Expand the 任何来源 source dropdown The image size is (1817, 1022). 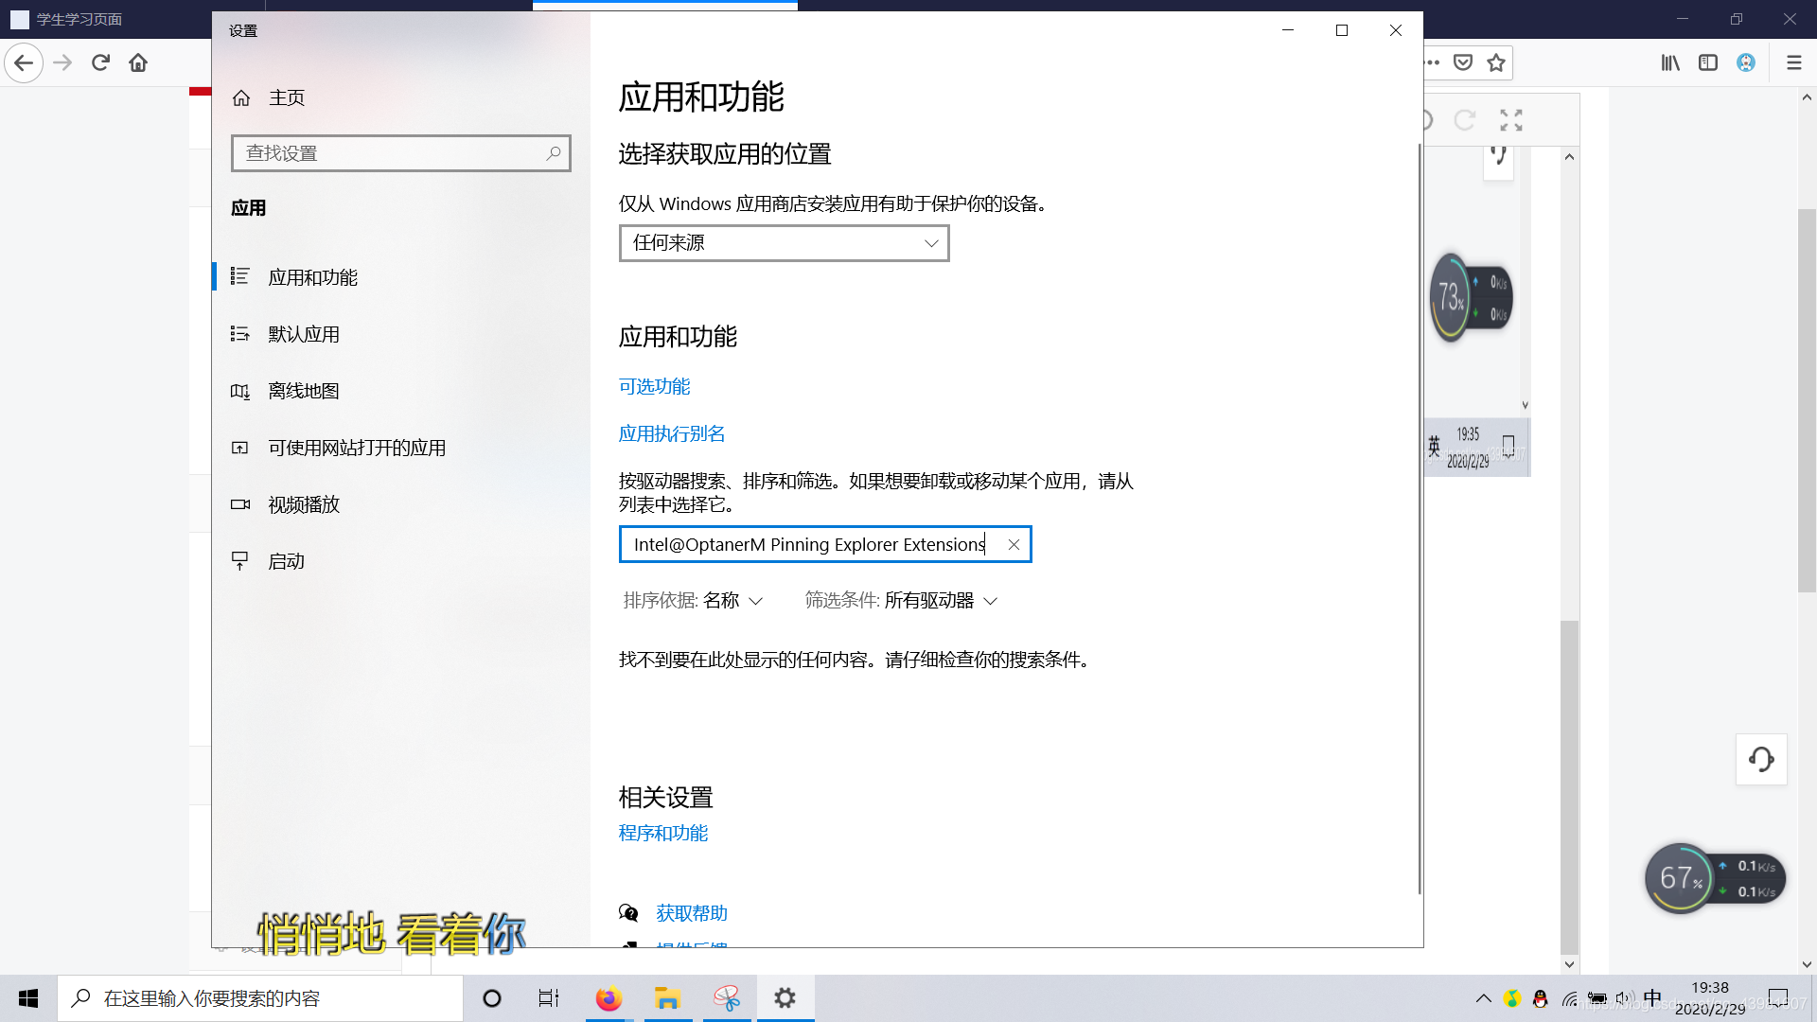coord(784,243)
